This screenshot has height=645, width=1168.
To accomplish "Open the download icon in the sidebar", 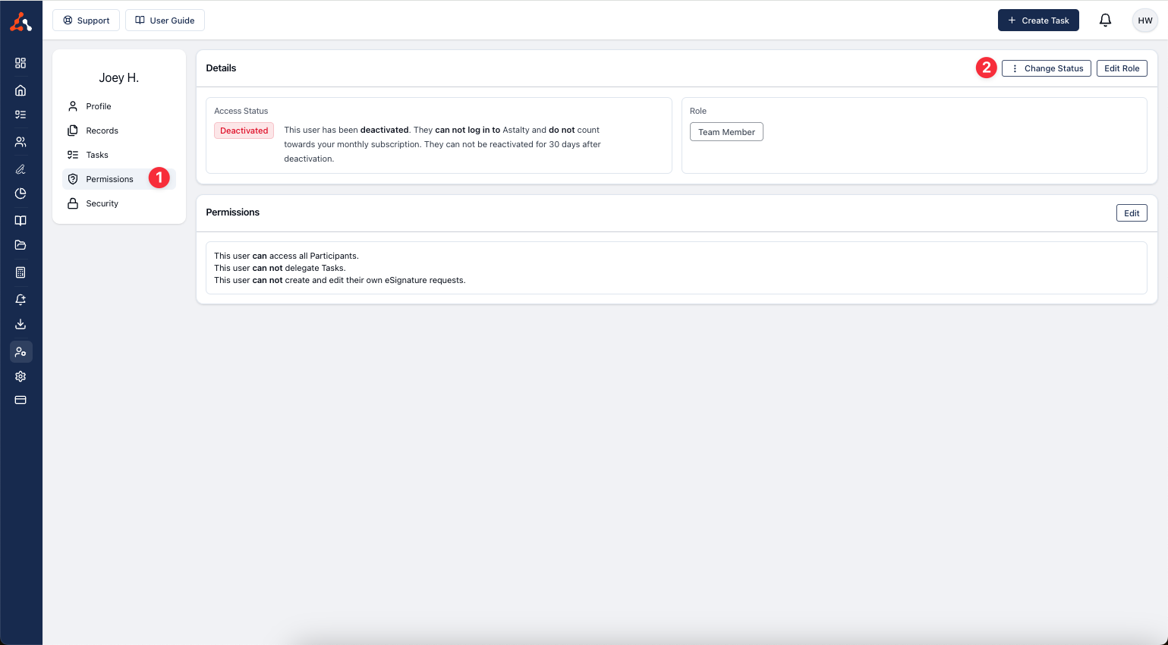I will 20,324.
